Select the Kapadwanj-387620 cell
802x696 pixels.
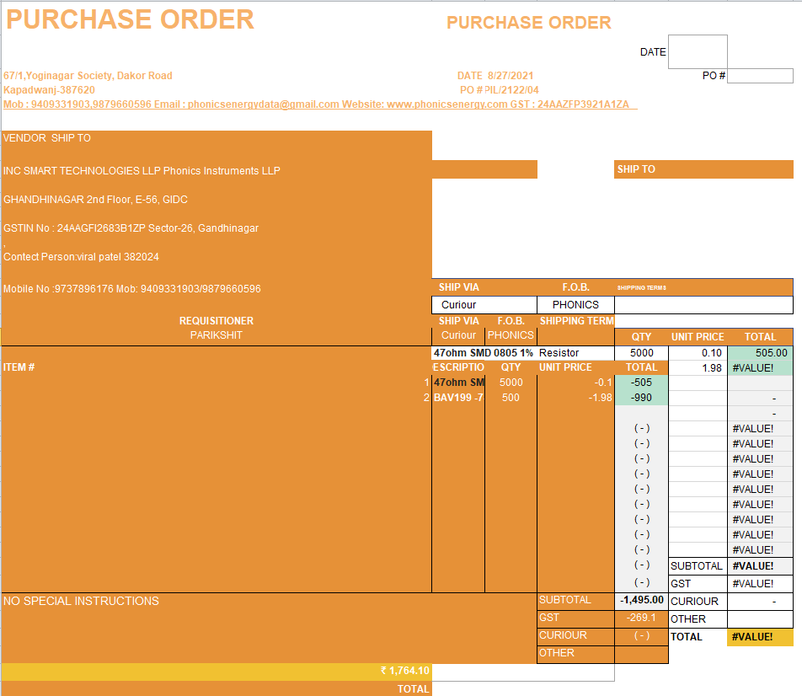tap(49, 90)
